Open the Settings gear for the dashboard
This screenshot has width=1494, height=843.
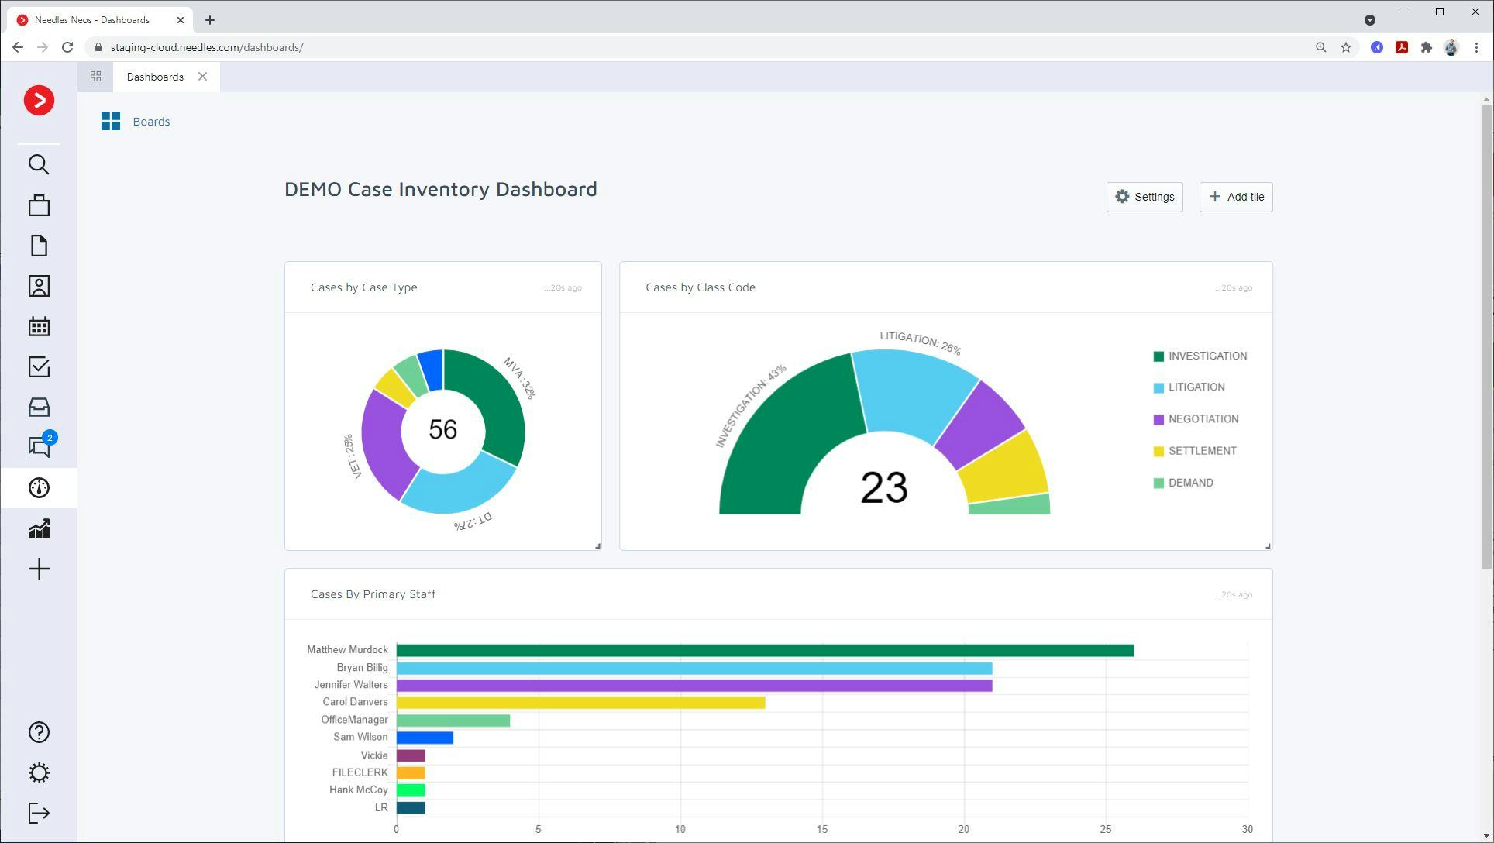[x=1145, y=197]
